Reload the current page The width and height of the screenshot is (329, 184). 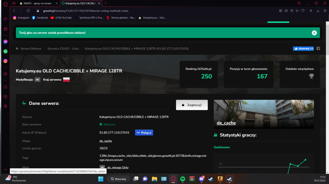(x=28, y=11)
